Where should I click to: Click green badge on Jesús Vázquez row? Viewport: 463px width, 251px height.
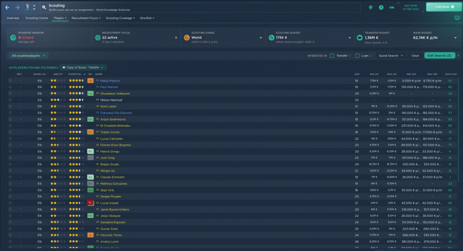(x=90, y=215)
